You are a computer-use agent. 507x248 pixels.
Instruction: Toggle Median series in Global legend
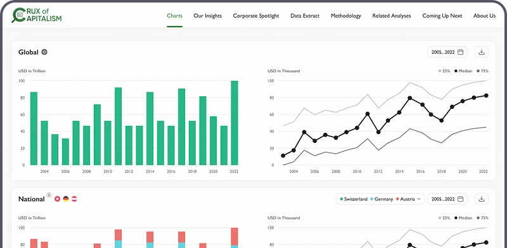[463, 71]
